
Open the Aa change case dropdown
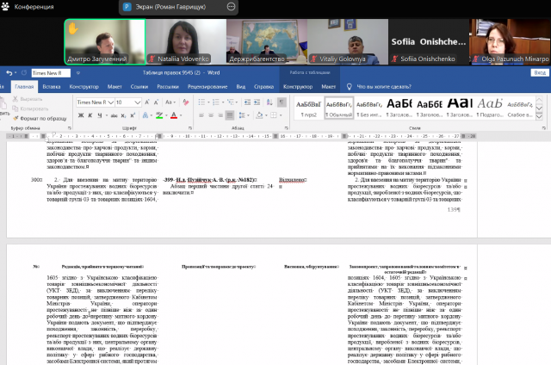pyautogui.click(x=170, y=102)
